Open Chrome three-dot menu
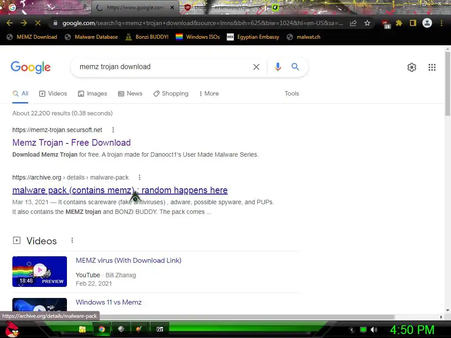Image resolution: width=451 pixels, height=338 pixels. tap(441, 23)
